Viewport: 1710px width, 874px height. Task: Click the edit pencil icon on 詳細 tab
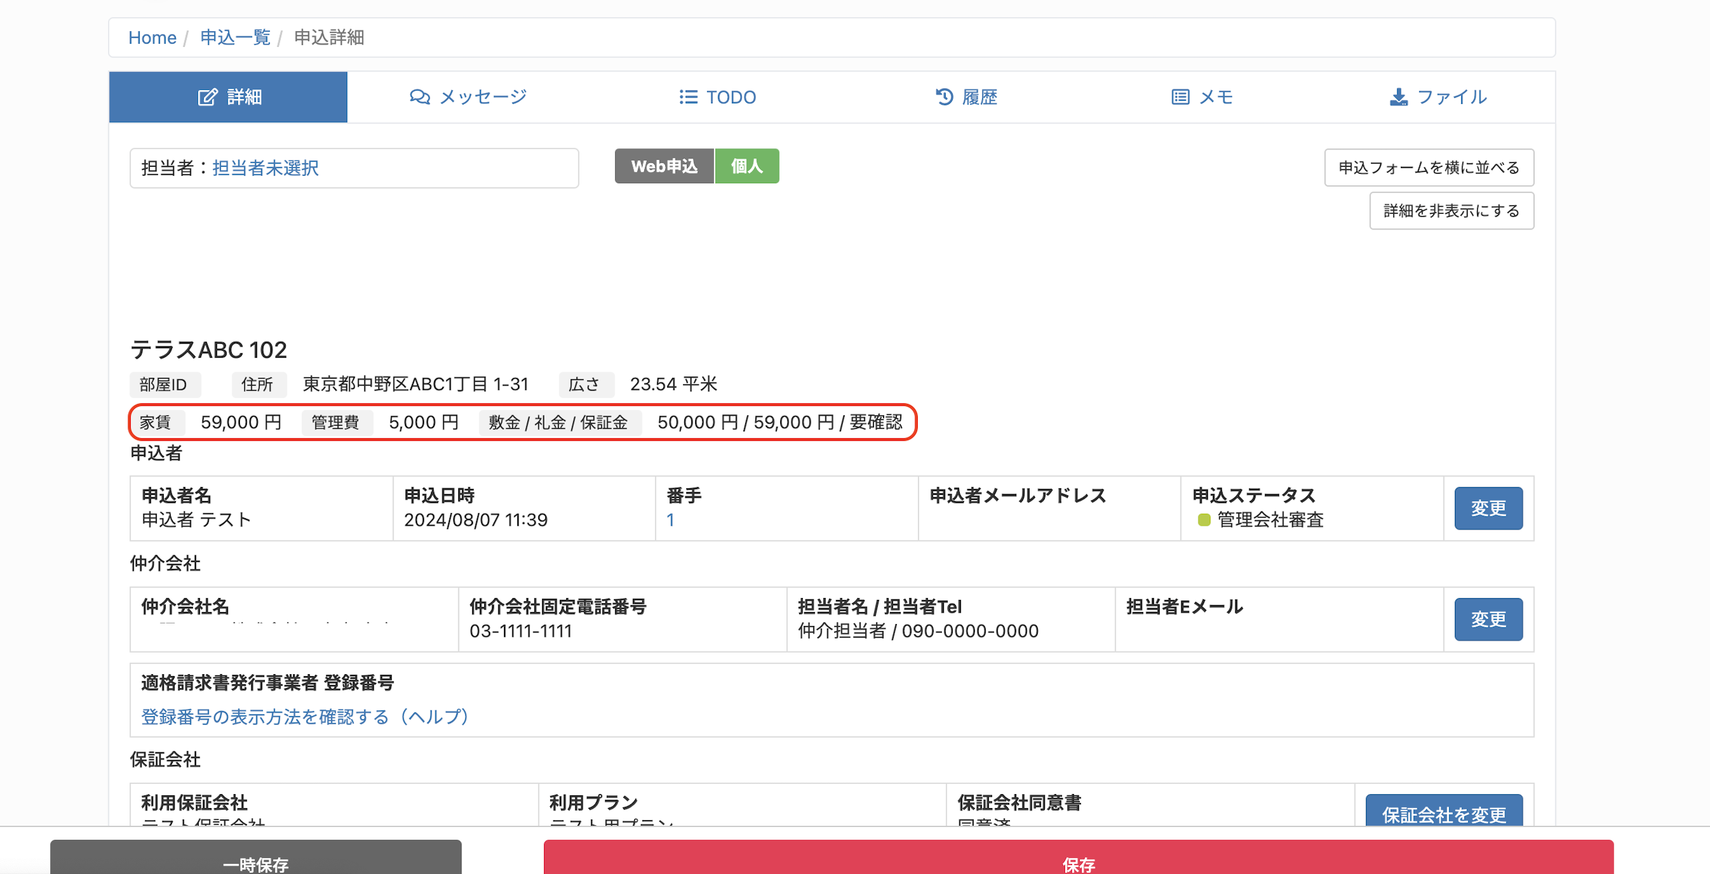point(207,98)
